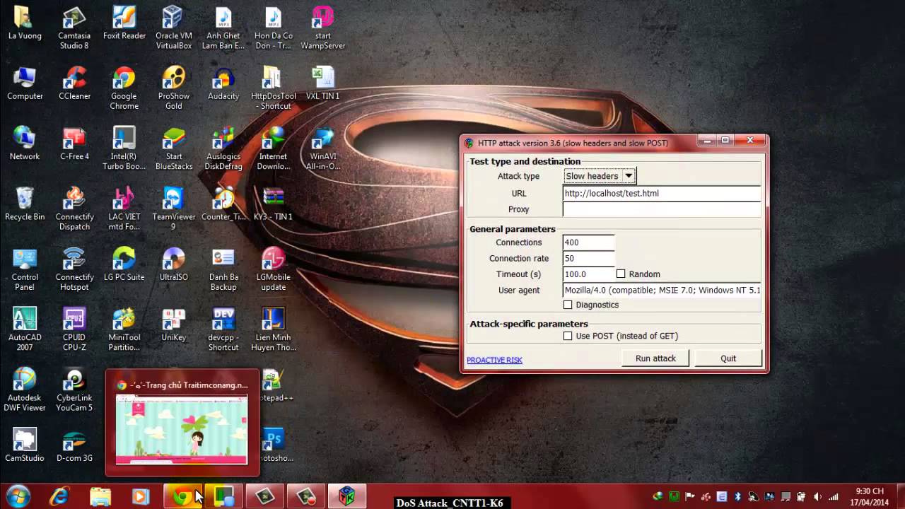The width and height of the screenshot is (905, 509).
Task: Enable the Random timeout checkbox
Action: [x=621, y=274]
